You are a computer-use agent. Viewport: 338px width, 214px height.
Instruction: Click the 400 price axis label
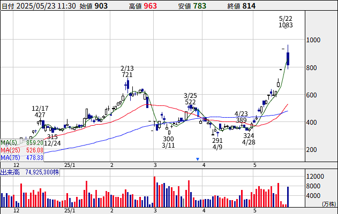[312, 123]
